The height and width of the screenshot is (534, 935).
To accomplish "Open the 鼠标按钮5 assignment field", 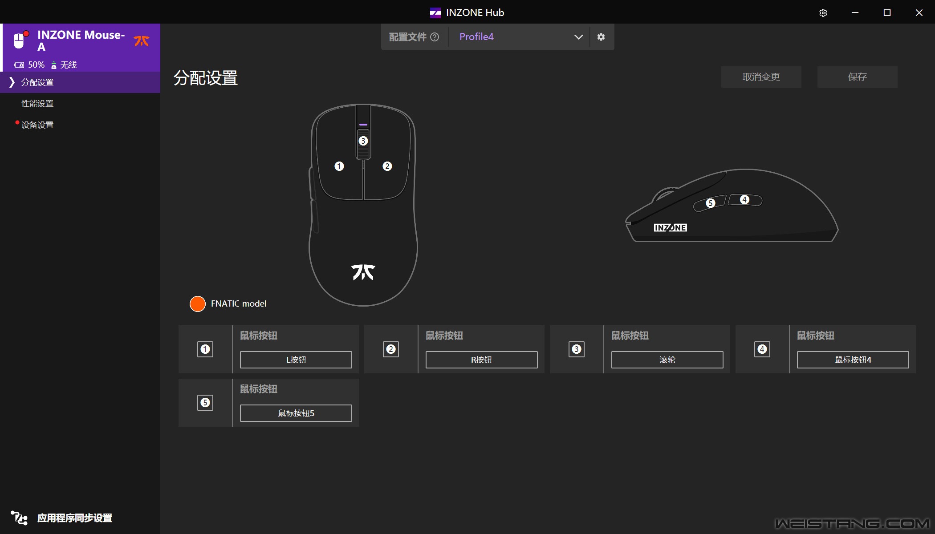I will click(296, 413).
